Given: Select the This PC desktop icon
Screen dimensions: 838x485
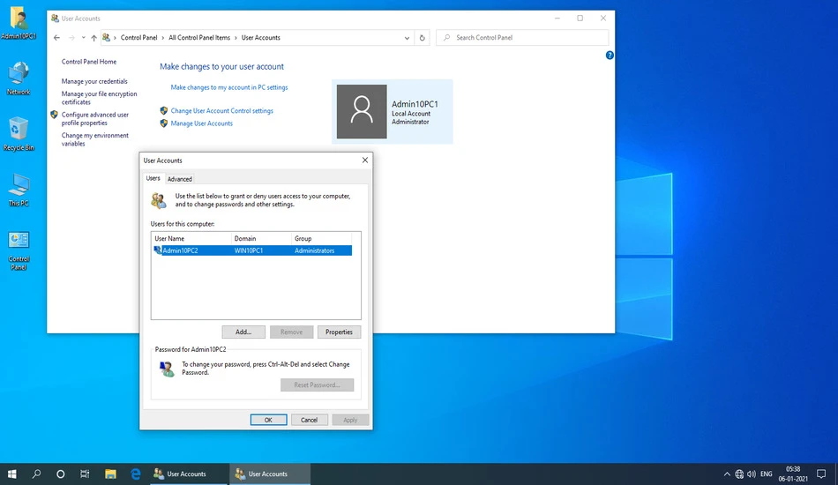Looking at the screenshot, I should click(19, 190).
